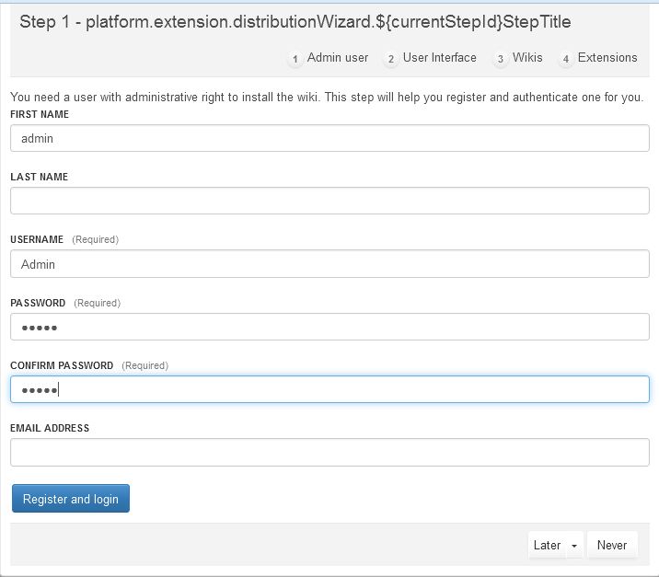659x577 pixels.
Task: Open the Later dropdown arrow
Action: pyautogui.click(x=574, y=545)
